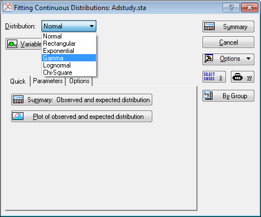The width and height of the screenshot is (261, 217).
Task: Click the spreadsheet icon on Summary: Observed button
Action: [x=18, y=100]
